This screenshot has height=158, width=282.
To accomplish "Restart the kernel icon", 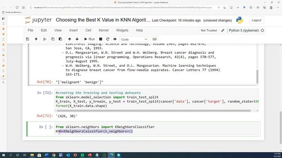I will [108, 39].
